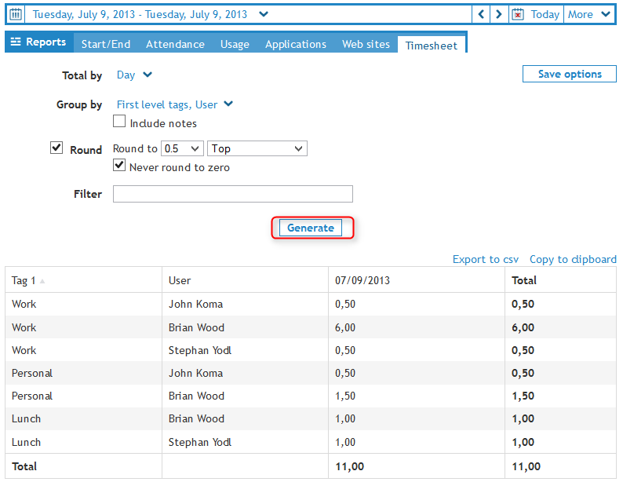The width and height of the screenshot is (623, 482).
Task: Go to the next day arrow
Action: coord(500,14)
